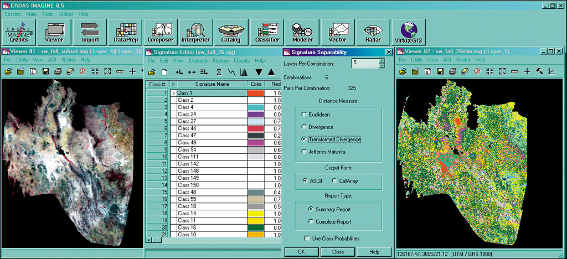
Task: Click the layer info icon in Viewer #1
Action: 33,71
